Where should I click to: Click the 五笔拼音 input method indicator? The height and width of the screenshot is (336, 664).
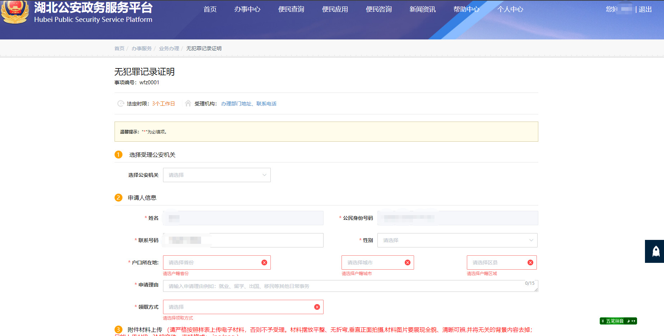tap(618, 321)
